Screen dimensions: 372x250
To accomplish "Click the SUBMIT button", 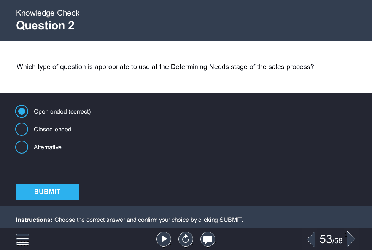I will tap(48, 192).
